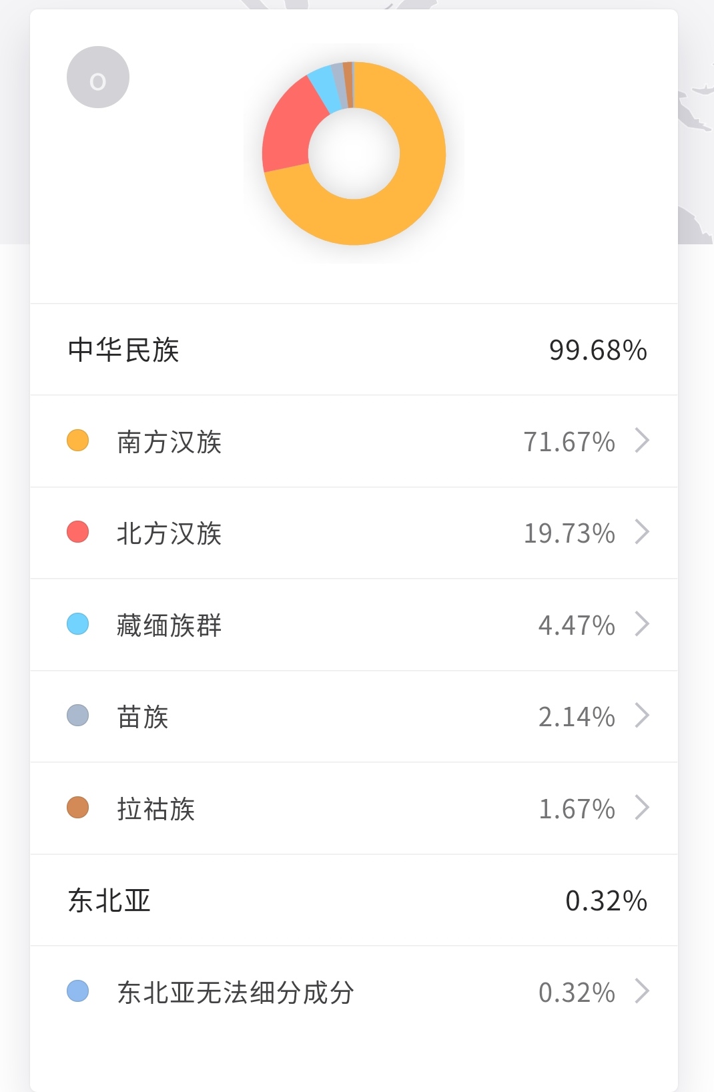Tap the 藏缅族群 label text

(x=169, y=625)
